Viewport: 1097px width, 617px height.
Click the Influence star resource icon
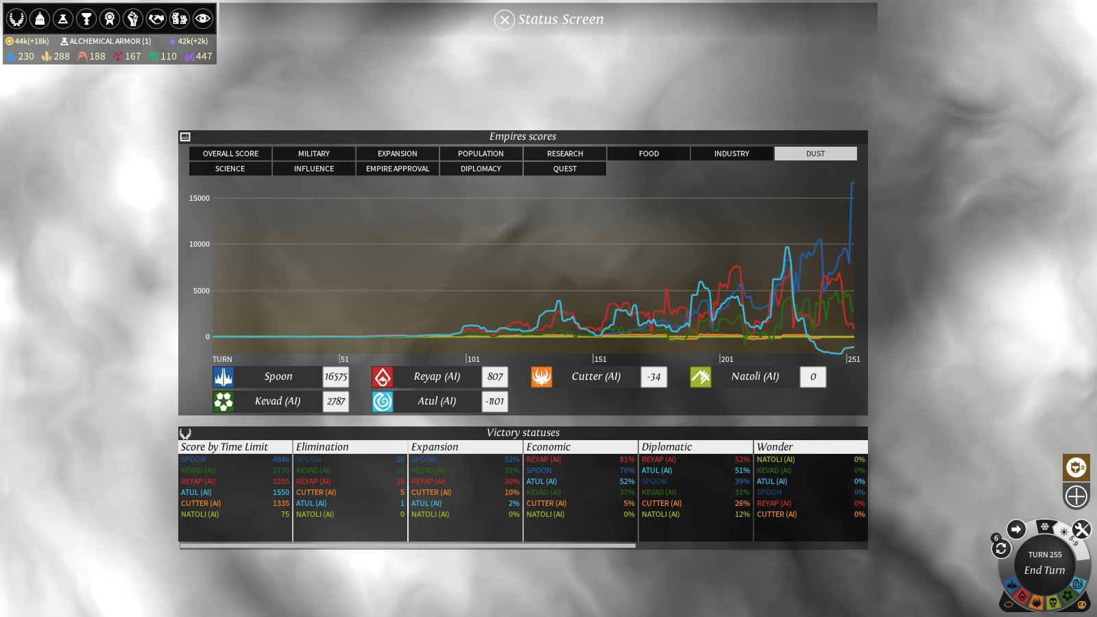point(173,41)
